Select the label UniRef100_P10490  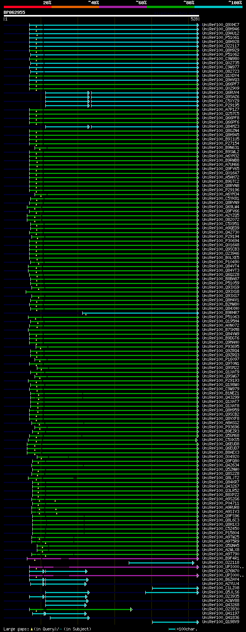point(221,262)
